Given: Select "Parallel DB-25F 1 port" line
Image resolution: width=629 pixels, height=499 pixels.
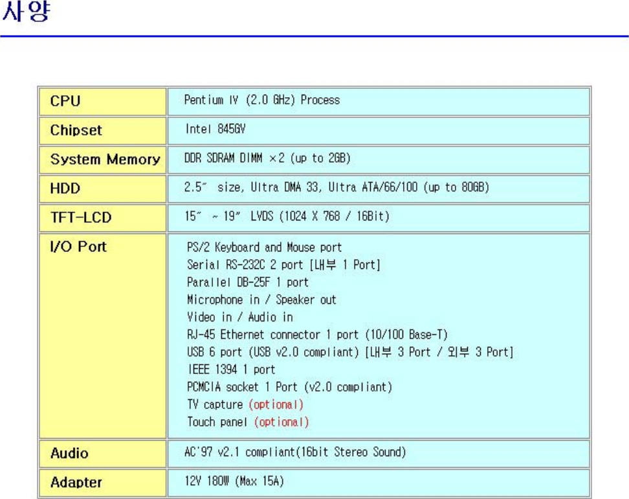Looking at the screenshot, I should coord(247,282).
